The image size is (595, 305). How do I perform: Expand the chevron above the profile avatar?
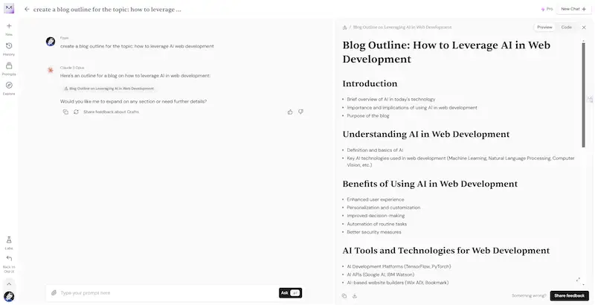pyautogui.click(x=9, y=283)
